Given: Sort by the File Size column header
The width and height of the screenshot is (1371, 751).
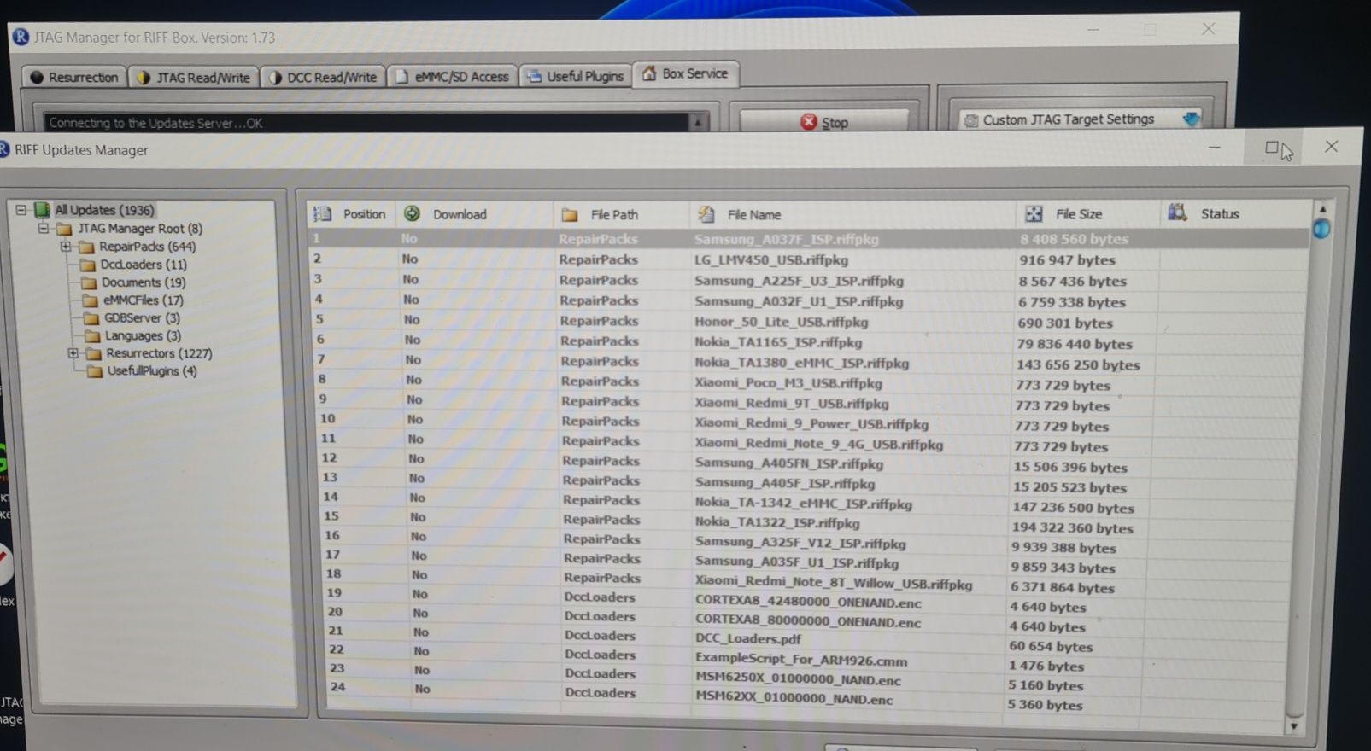Looking at the screenshot, I should pos(1087,214).
